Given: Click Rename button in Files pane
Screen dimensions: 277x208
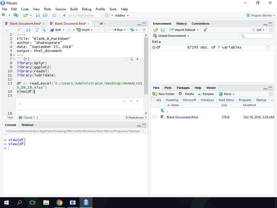Looking at the screenshot, I should 206,94.
